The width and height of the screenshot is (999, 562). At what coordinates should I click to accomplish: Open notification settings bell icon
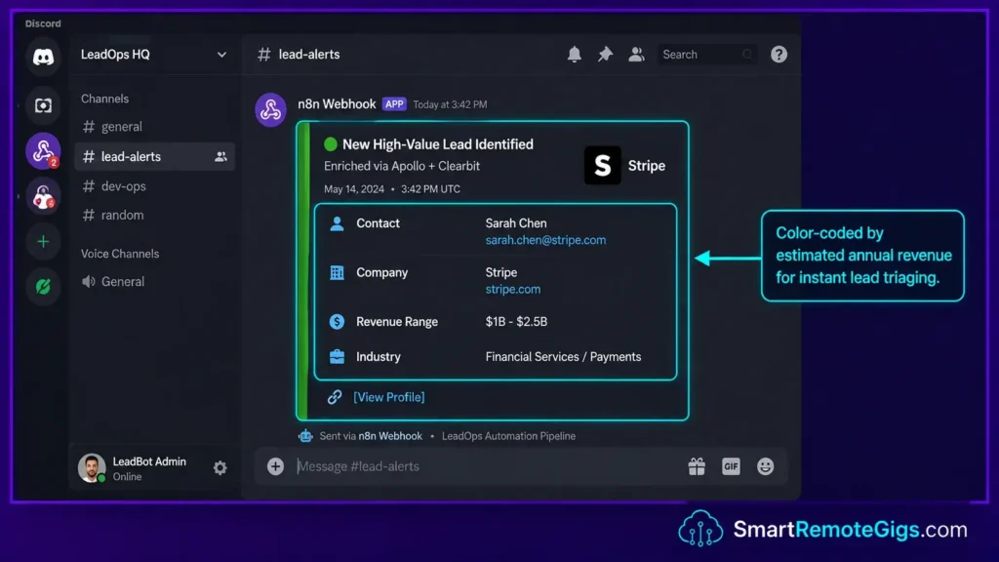(574, 55)
